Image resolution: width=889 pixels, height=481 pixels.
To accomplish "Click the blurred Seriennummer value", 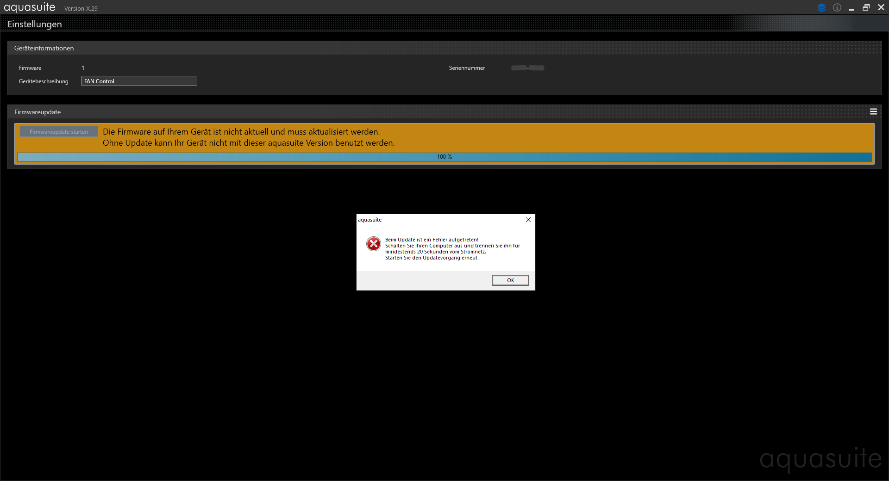I will pyautogui.click(x=527, y=68).
